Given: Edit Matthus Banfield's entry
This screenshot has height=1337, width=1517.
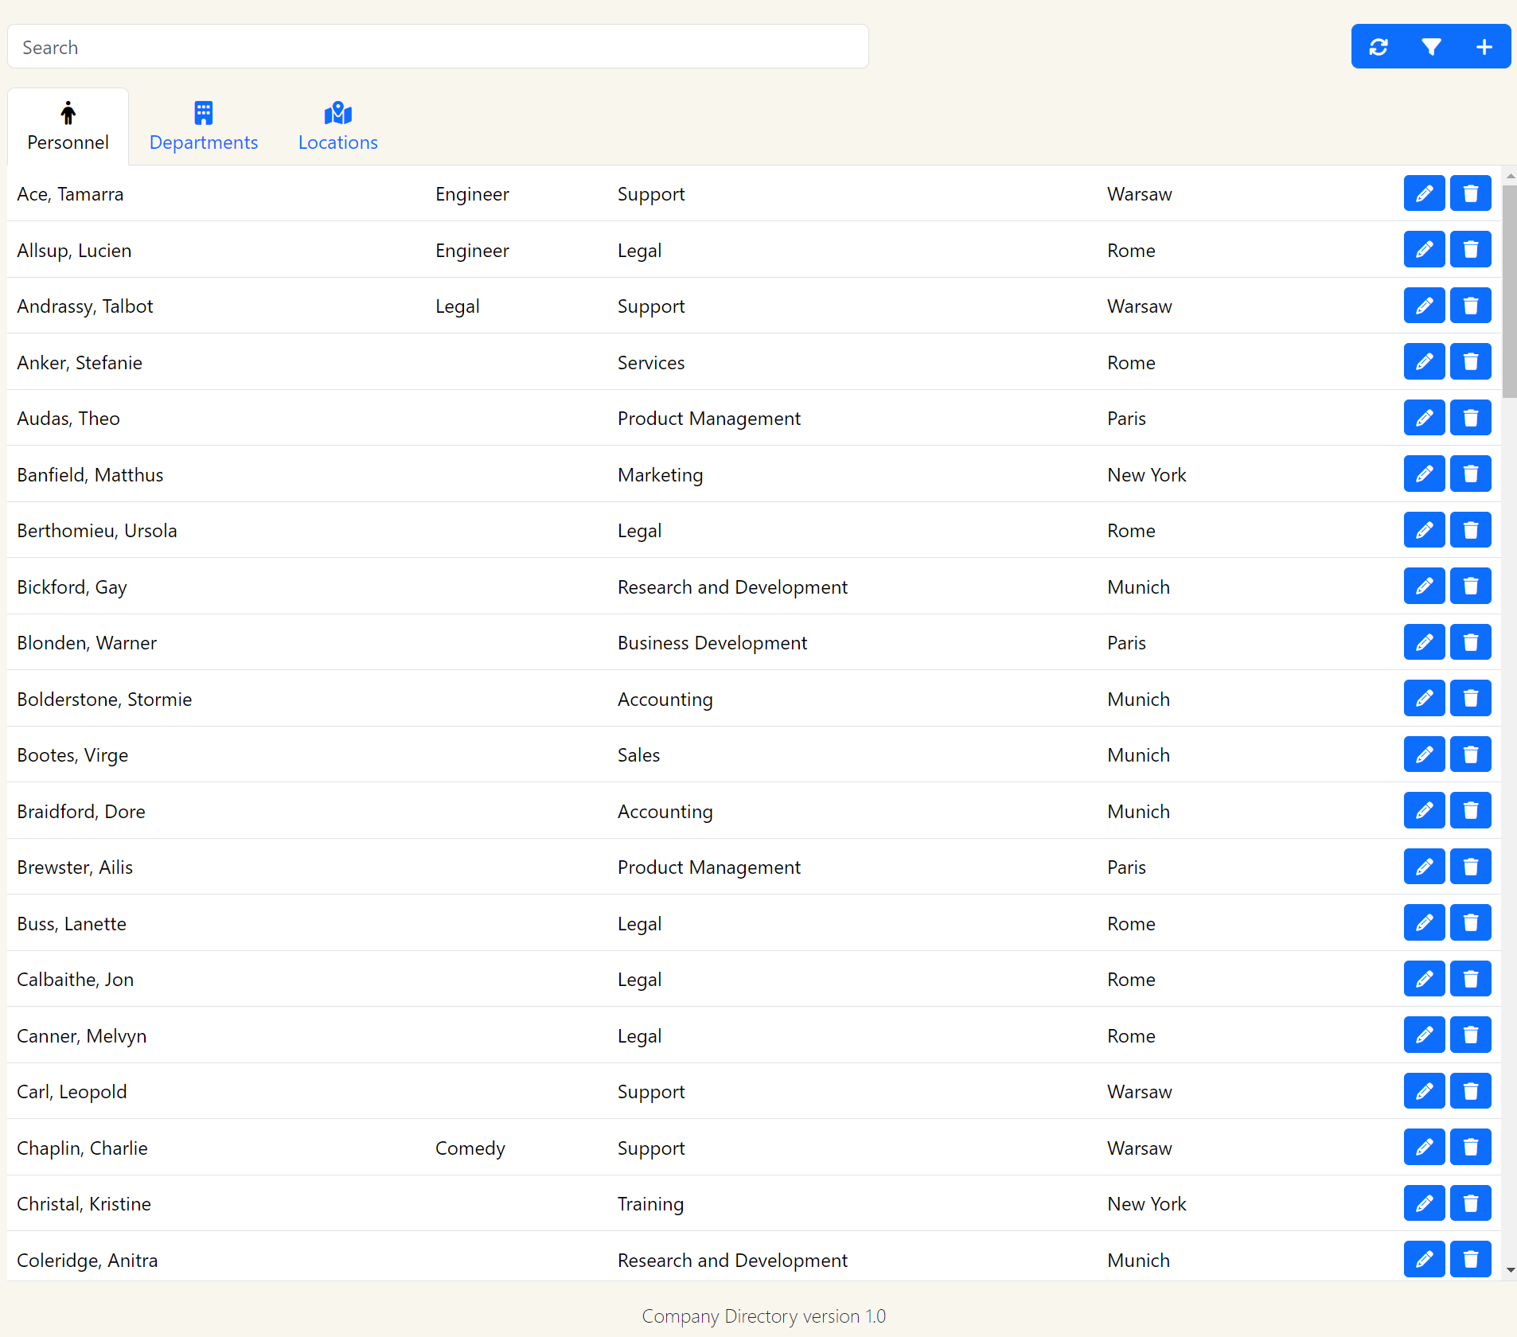Looking at the screenshot, I should 1424,474.
